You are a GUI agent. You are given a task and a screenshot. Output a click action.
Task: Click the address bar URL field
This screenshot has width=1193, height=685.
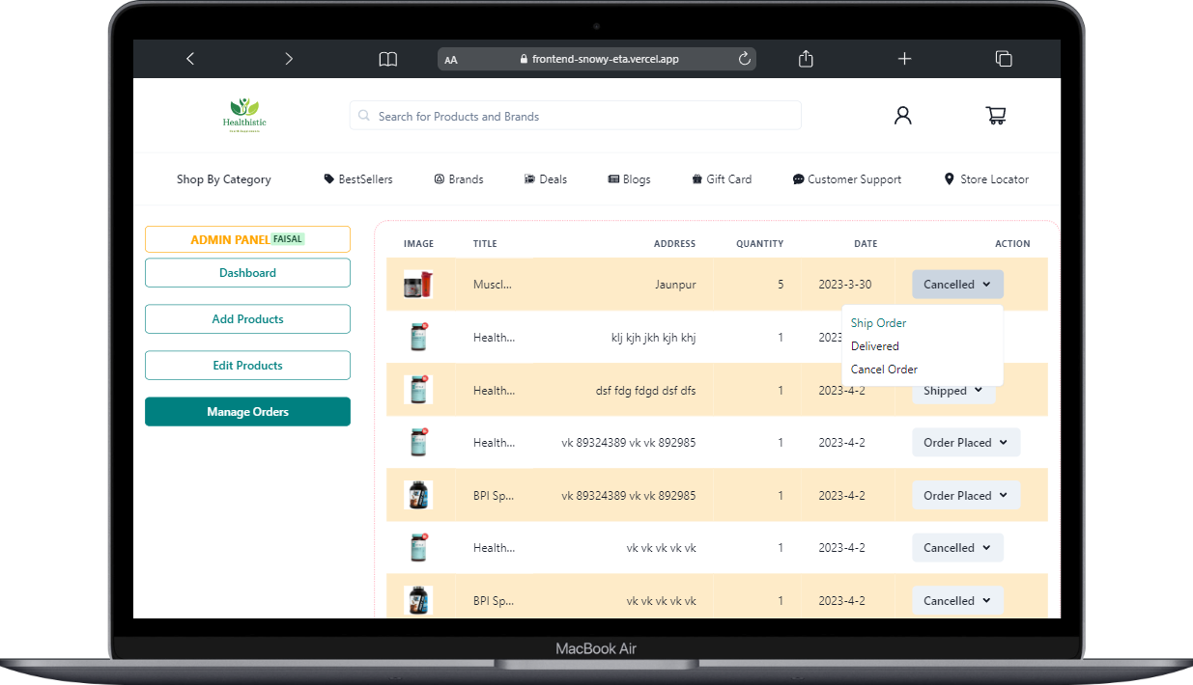597,59
